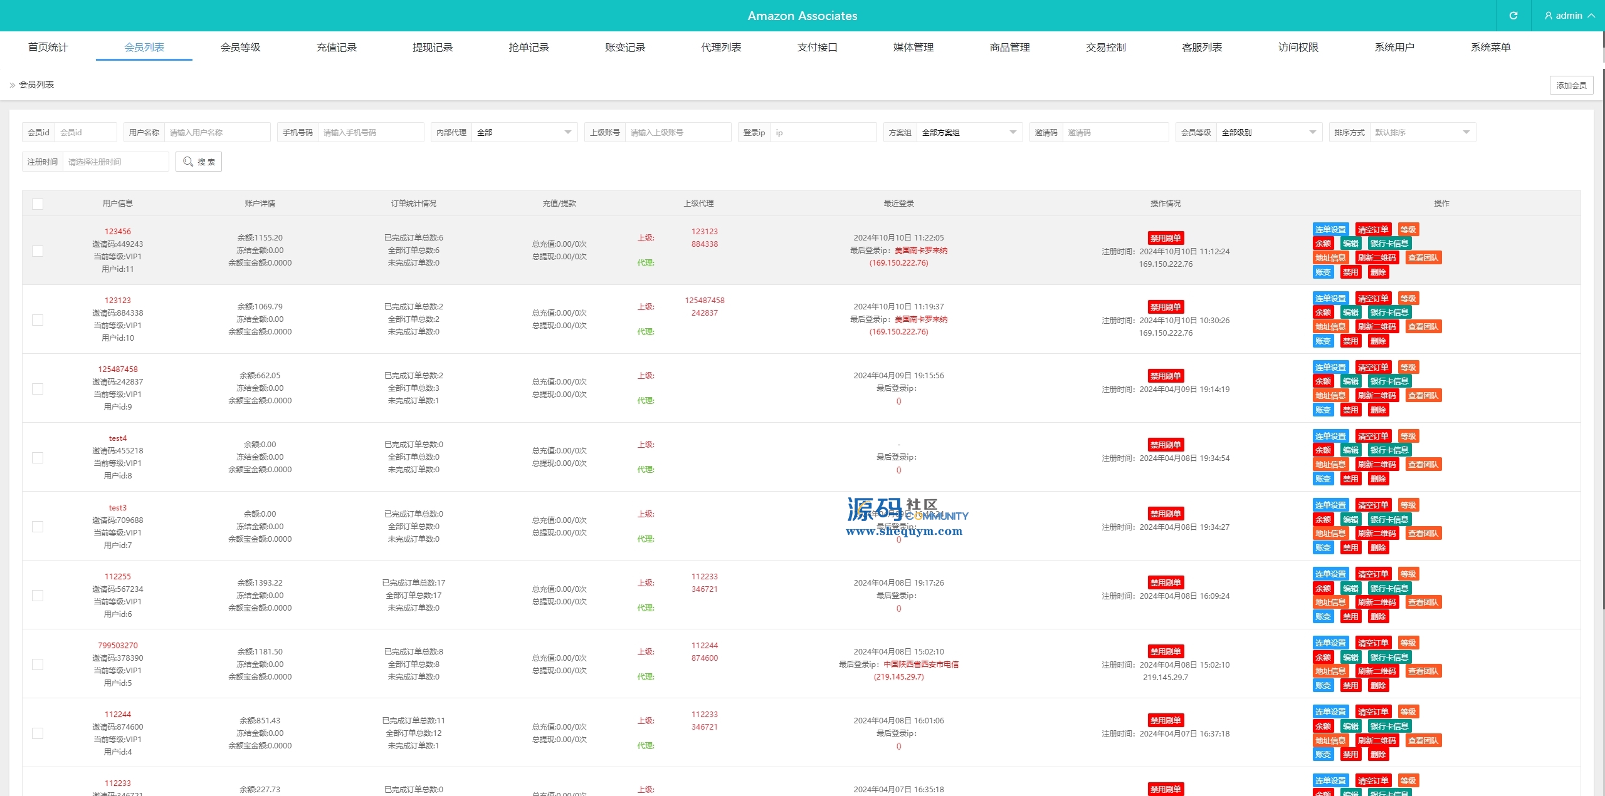The image size is (1605, 796).
Task: Check the row checkbox for user 123456
Action: tap(38, 251)
